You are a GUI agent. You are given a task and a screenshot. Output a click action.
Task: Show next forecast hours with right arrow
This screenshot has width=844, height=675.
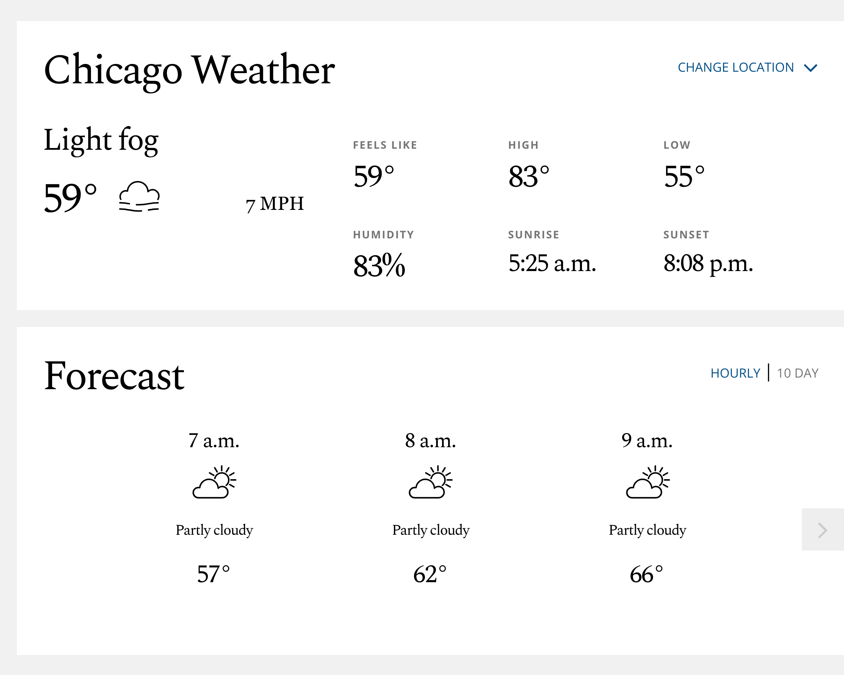[823, 530]
